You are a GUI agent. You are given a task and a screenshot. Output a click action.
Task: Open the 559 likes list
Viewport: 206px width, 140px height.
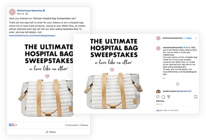pos(160,101)
